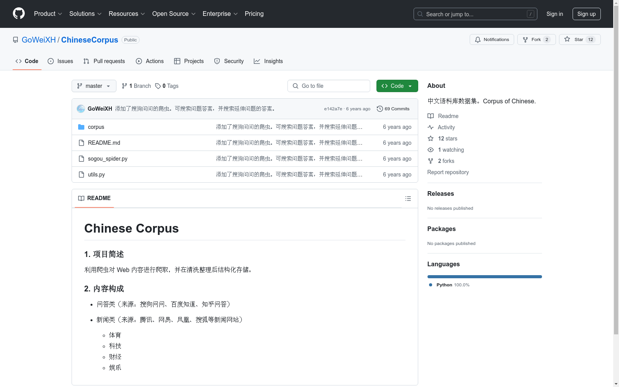Open the Actions tab

150,61
